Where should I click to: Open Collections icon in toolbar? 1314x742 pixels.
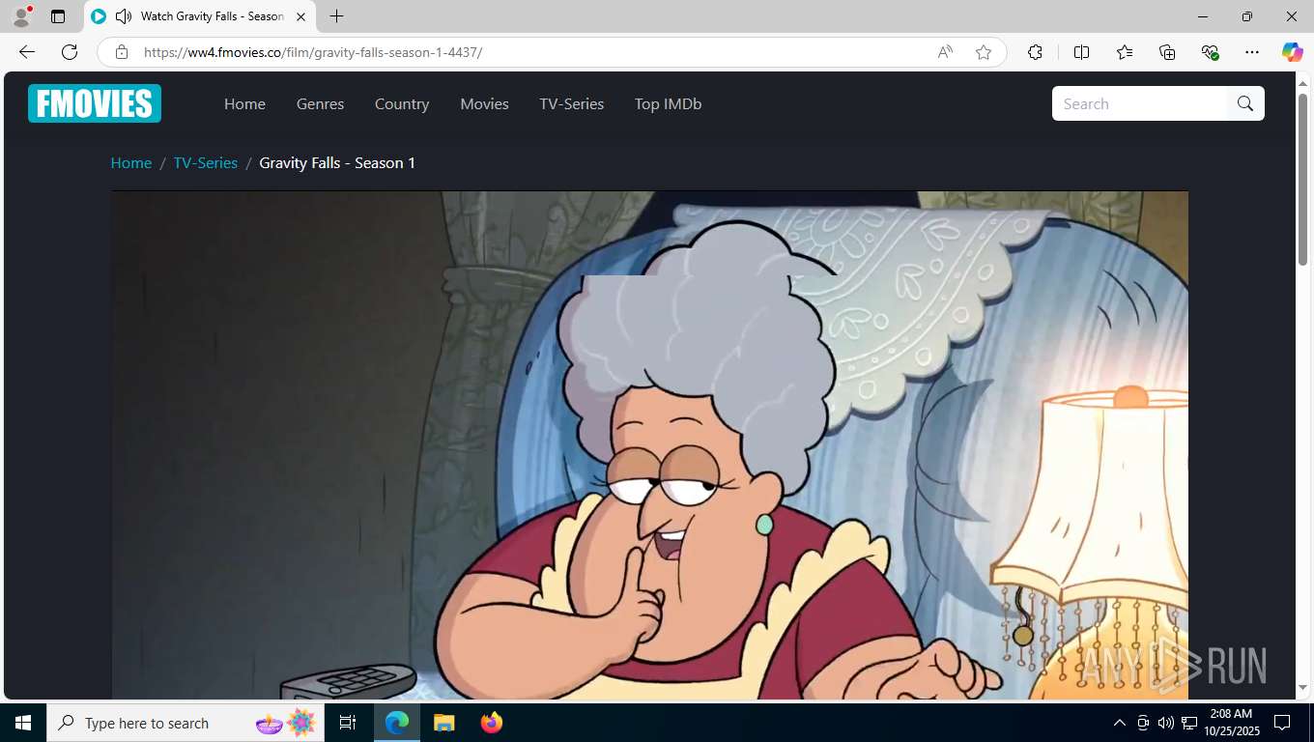[1167, 52]
